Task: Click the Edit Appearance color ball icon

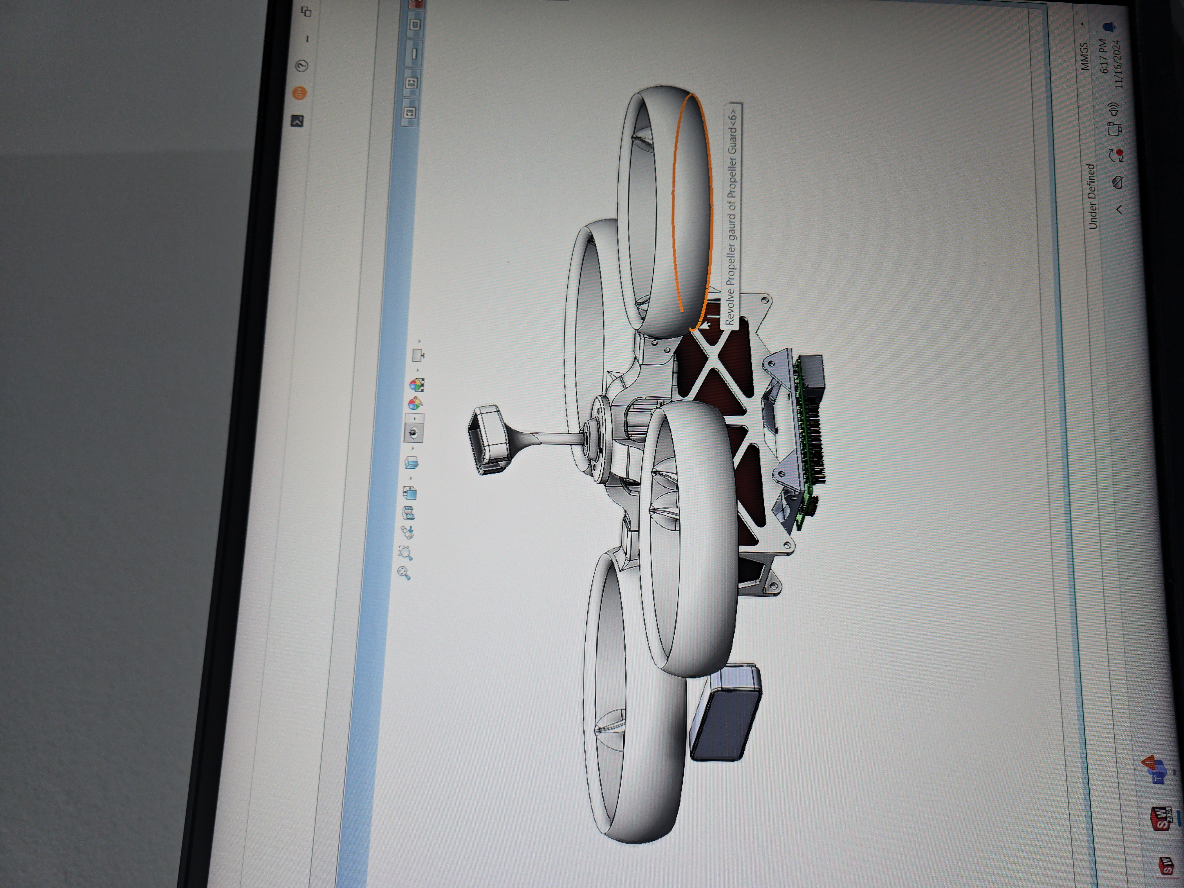Action: [415, 404]
